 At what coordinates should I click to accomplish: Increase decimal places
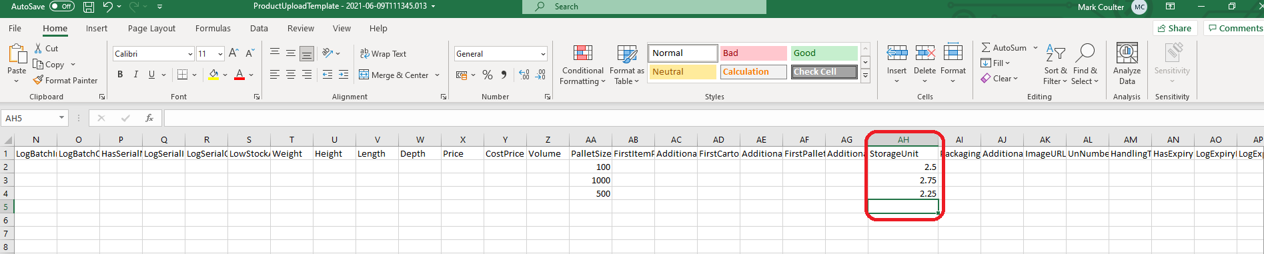point(524,75)
